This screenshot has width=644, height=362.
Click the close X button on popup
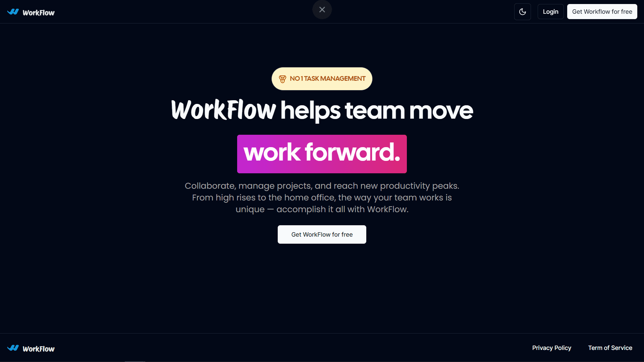(322, 10)
